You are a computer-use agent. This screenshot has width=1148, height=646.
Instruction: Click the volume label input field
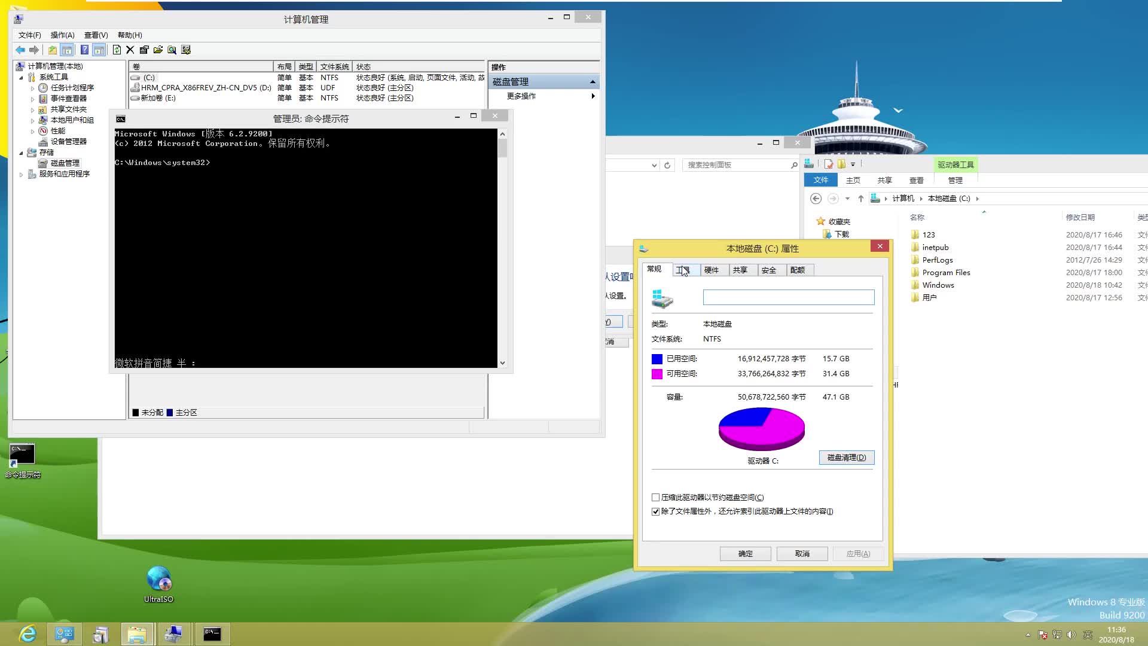788,297
